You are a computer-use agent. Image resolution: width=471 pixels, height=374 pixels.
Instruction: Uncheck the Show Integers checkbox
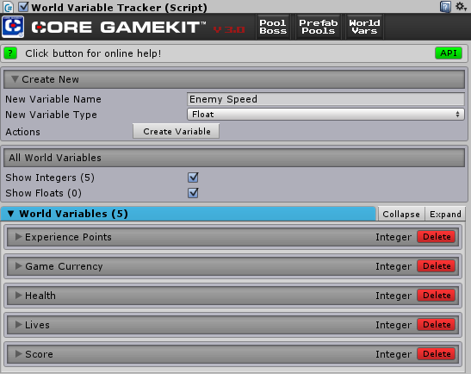pyautogui.click(x=193, y=178)
